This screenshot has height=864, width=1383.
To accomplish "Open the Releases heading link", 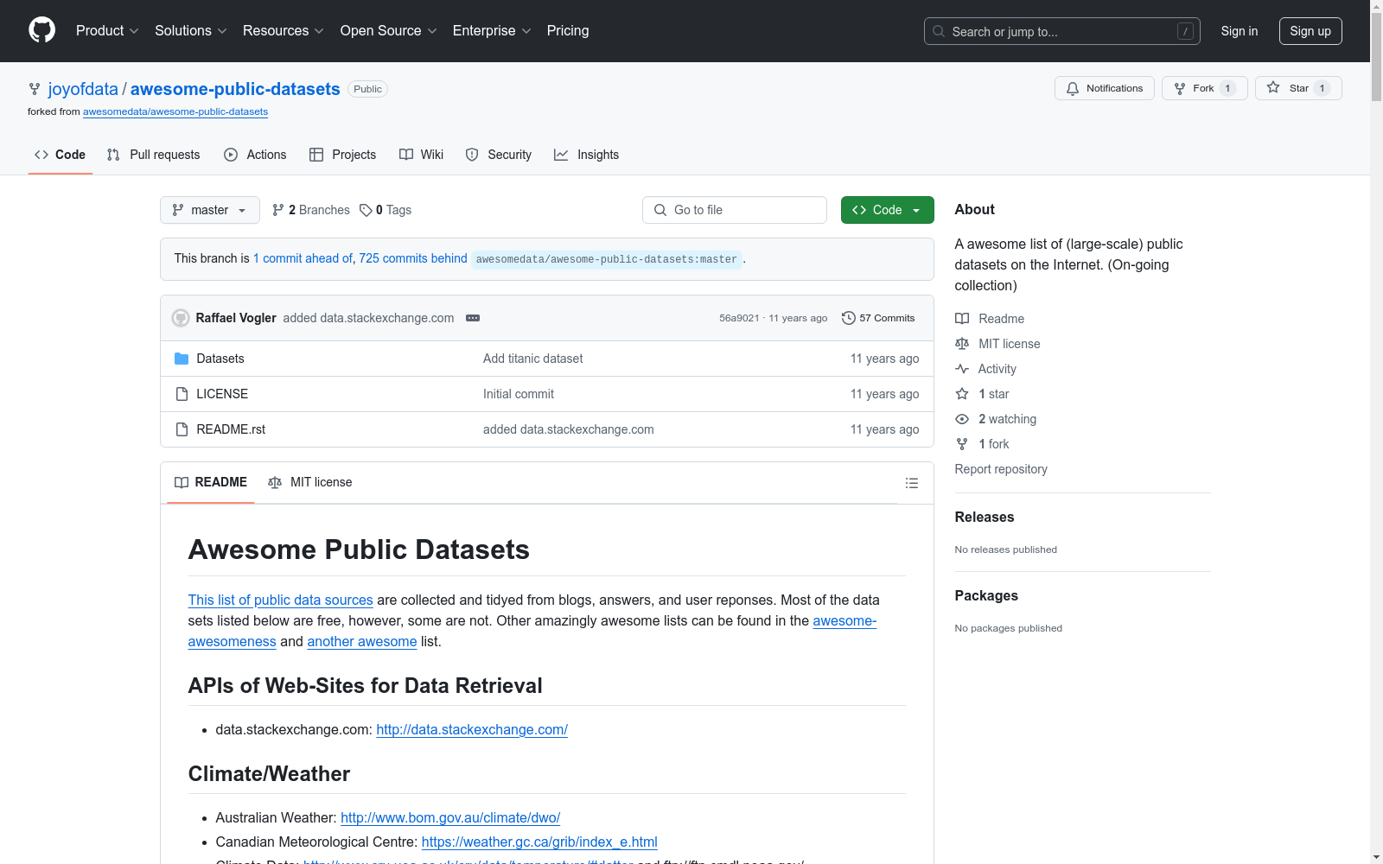I will point(985,517).
